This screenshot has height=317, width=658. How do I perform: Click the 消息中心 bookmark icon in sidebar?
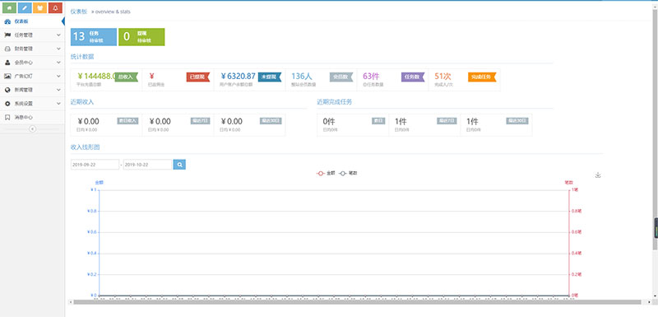(x=7, y=117)
